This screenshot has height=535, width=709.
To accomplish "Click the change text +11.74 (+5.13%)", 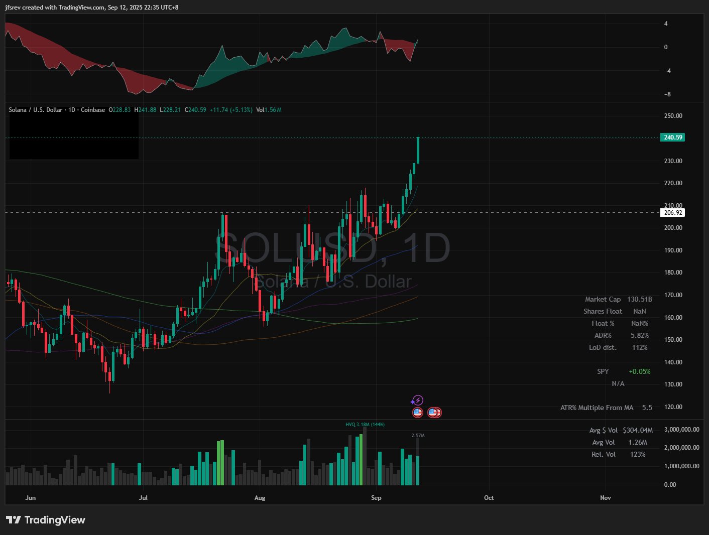I will (231, 110).
